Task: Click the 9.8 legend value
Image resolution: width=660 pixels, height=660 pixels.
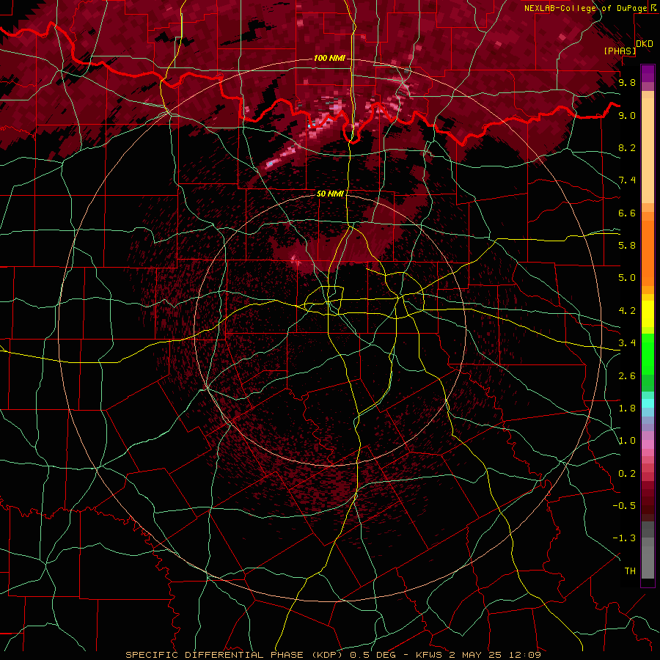Action: click(x=627, y=82)
